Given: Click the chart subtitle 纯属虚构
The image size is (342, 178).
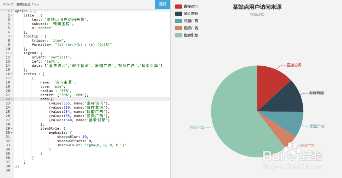Looking at the screenshot, I should tap(257, 15).
